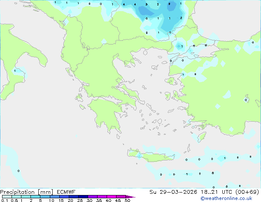Click the lone '0' value southwest of Greece

click(19, 171)
